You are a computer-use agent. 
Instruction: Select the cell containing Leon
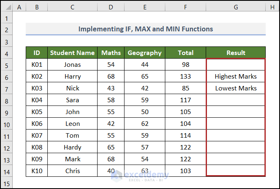pos(72,124)
